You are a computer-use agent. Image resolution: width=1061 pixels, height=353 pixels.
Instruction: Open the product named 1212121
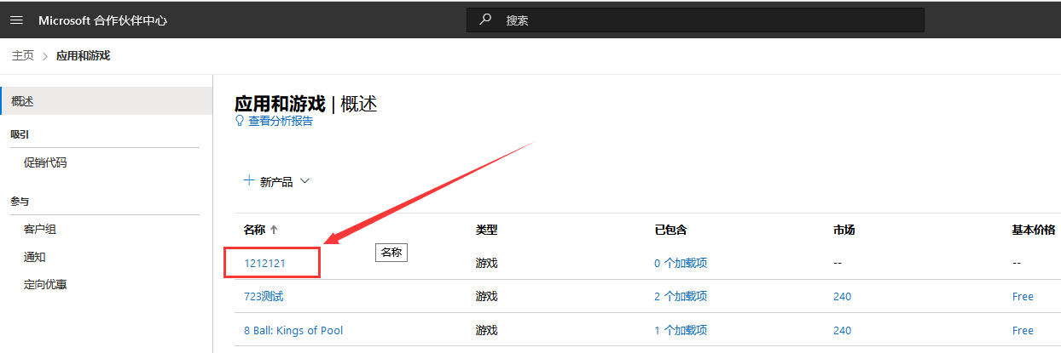point(264,263)
